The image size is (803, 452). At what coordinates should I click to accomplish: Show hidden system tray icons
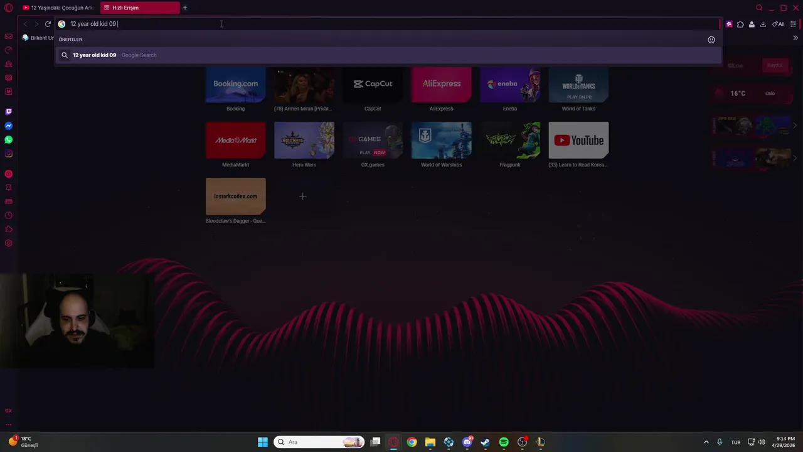pyautogui.click(x=706, y=442)
